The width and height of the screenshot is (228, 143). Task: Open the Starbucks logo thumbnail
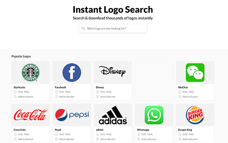(x=31, y=72)
